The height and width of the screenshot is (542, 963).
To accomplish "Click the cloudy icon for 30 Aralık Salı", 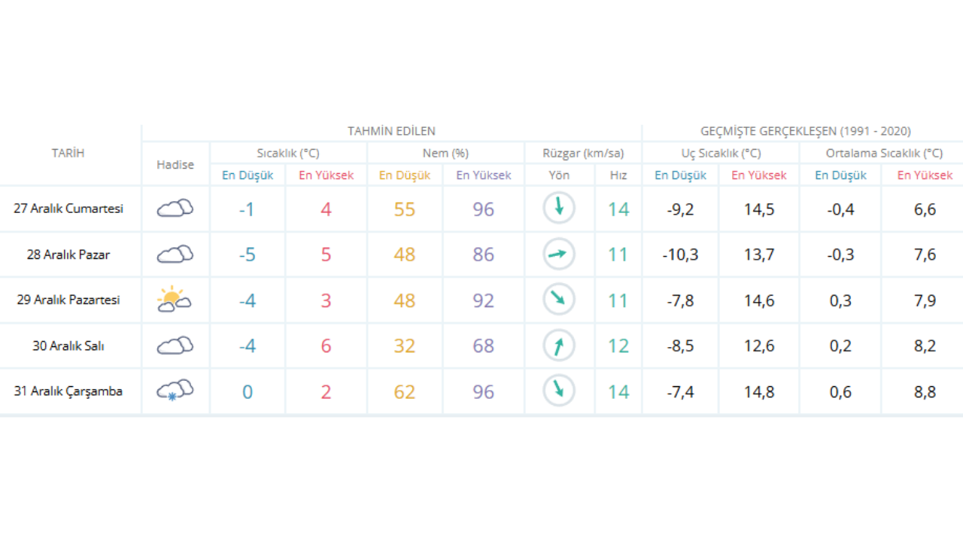I will [x=175, y=346].
